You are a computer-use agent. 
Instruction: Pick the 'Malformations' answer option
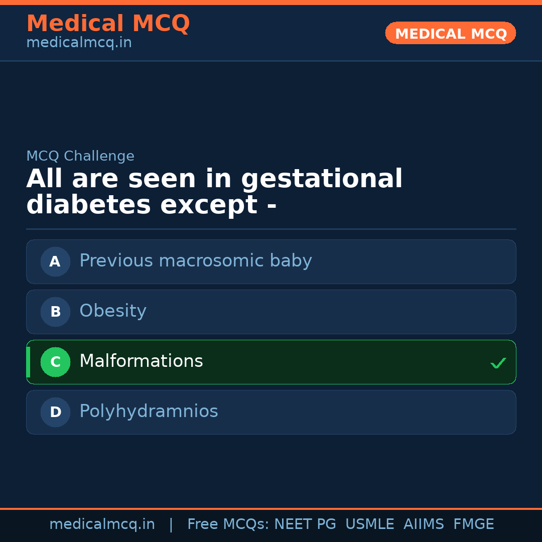(141, 361)
